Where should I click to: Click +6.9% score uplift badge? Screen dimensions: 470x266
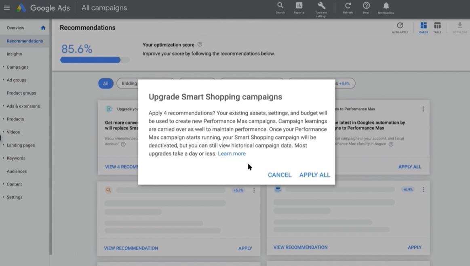(x=408, y=190)
